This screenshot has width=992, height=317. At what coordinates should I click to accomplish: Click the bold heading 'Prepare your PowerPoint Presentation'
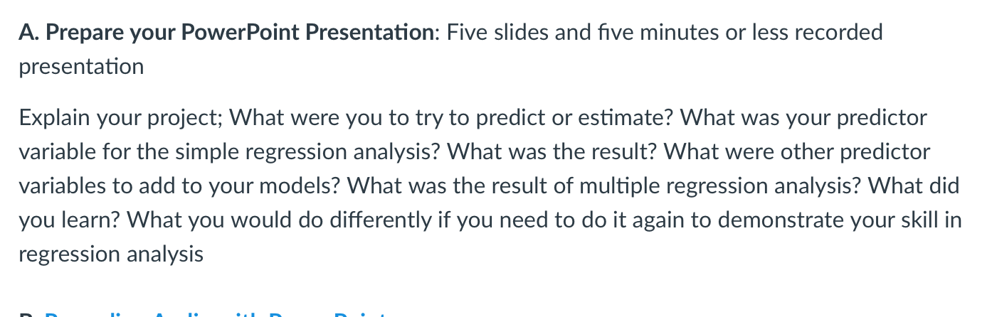(241, 32)
